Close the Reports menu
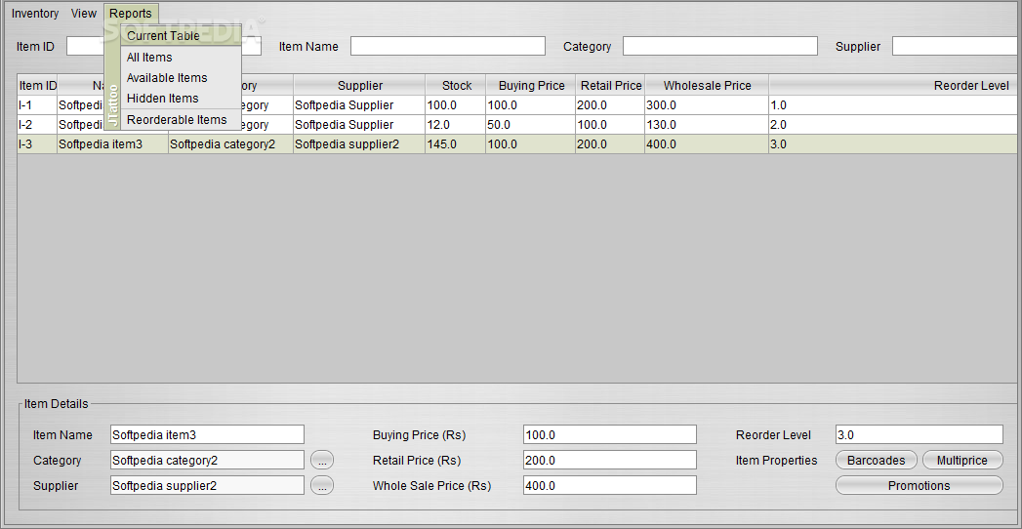Viewport: 1022px width, 529px height. (x=131, y=14)
